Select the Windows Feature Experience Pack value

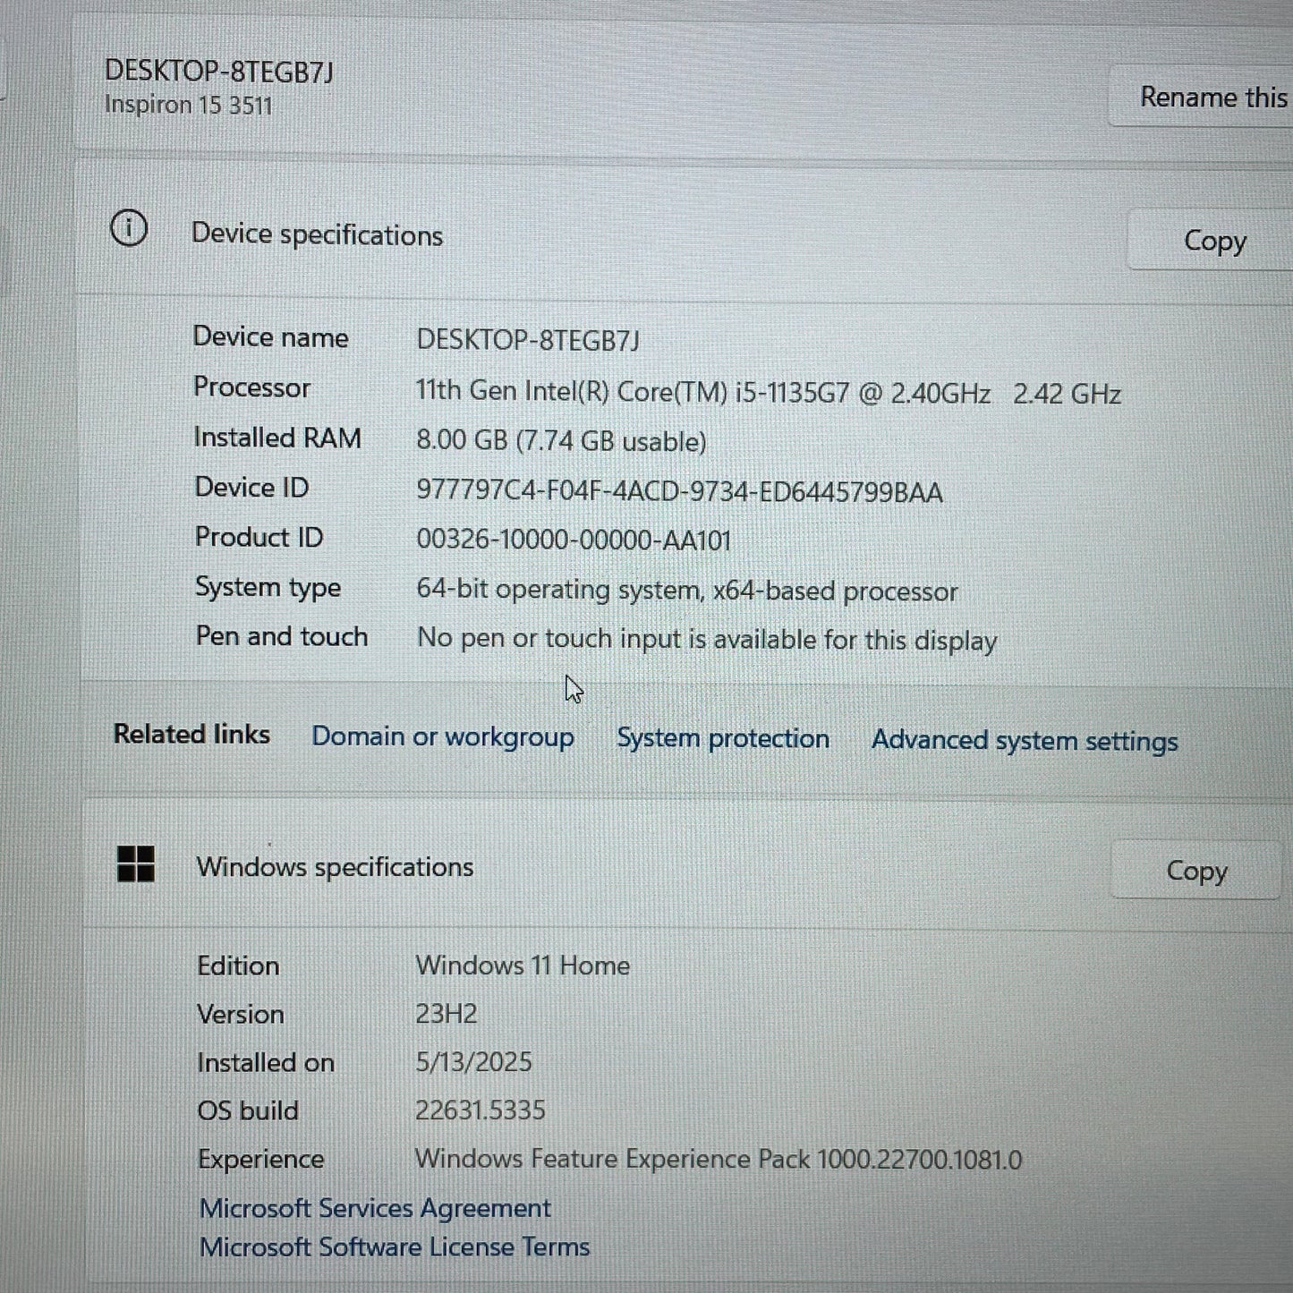(x=718, y=1160)
